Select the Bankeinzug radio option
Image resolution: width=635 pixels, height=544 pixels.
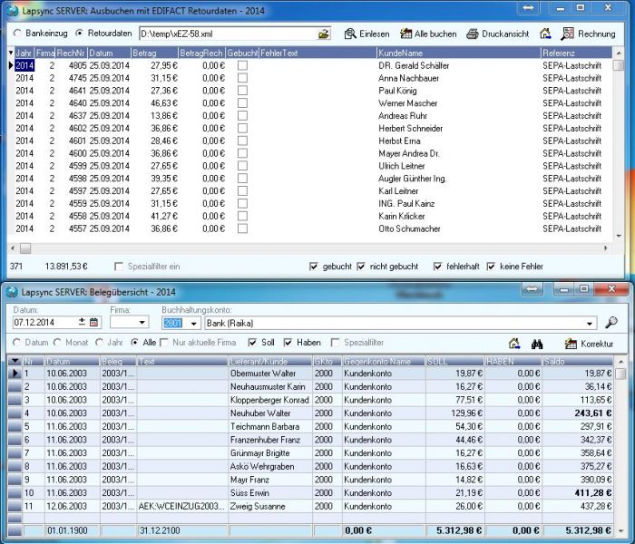coord(18,34)
